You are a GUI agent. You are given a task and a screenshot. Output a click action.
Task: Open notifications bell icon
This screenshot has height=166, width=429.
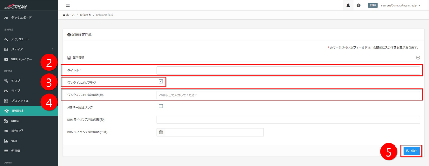348,5
